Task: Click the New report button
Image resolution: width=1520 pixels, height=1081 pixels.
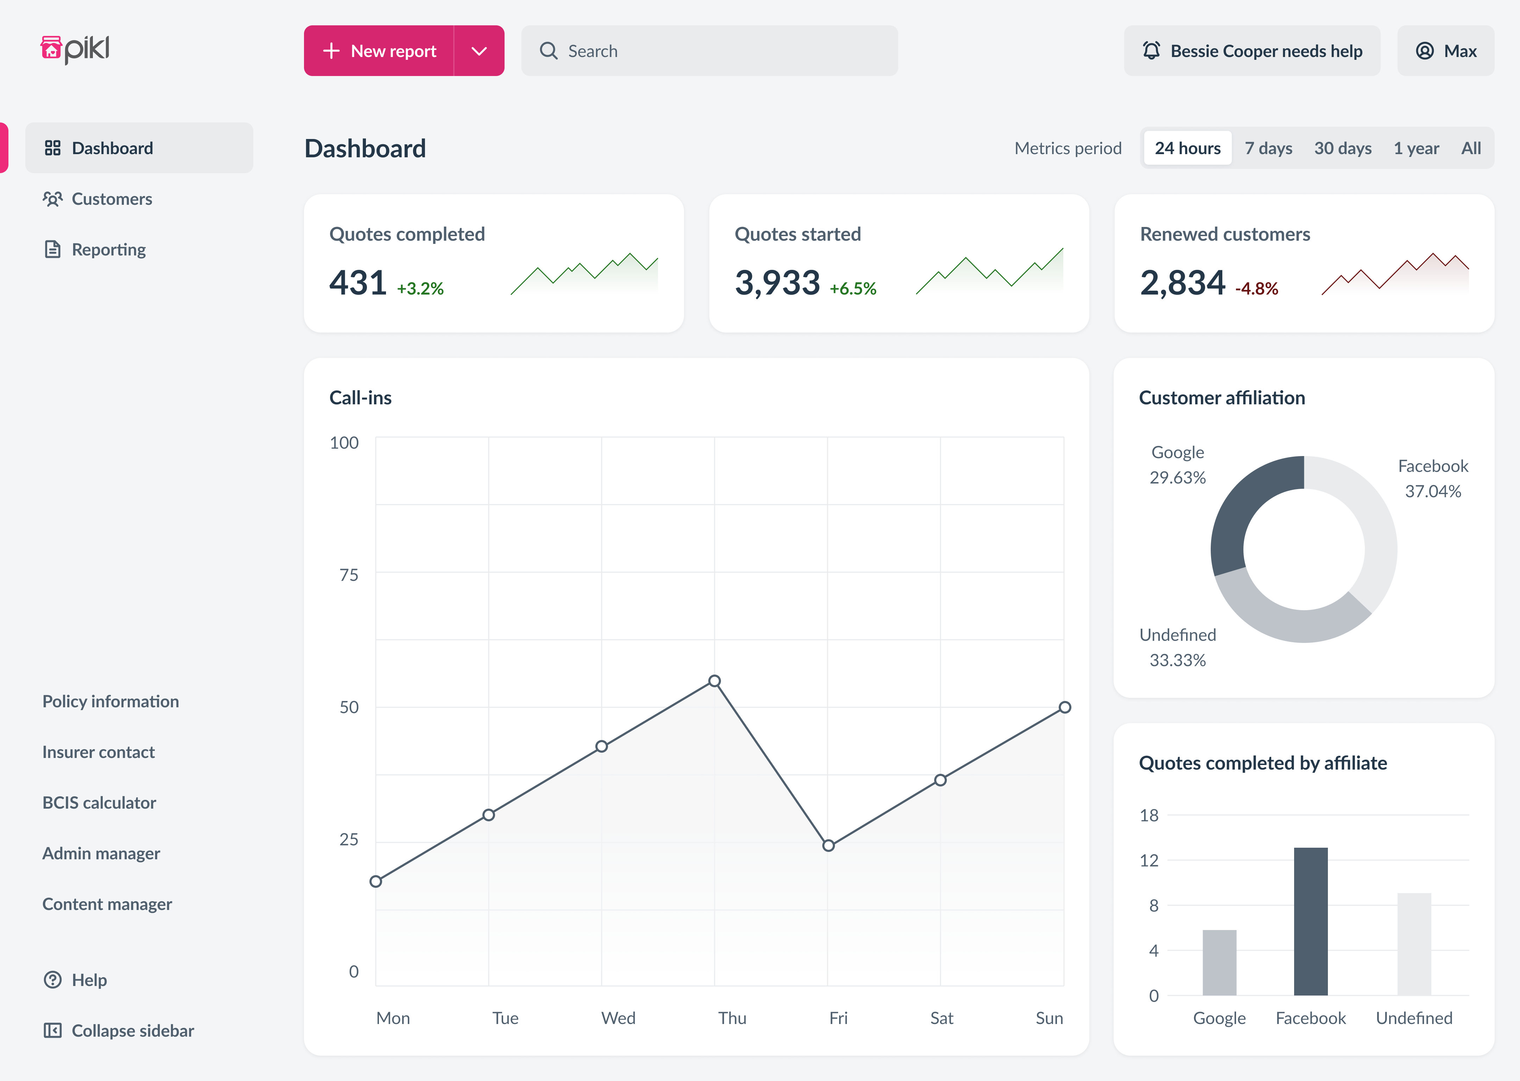Action: tap(380, 51)
